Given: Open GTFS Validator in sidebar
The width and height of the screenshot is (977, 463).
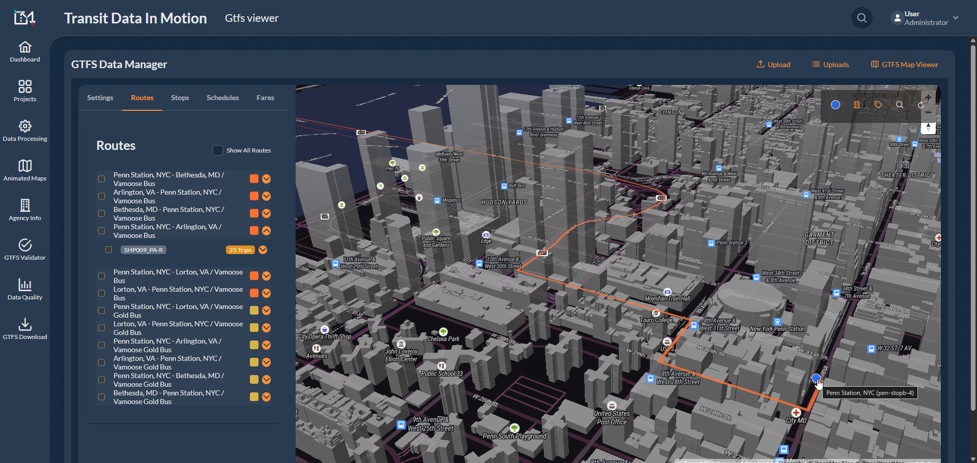Looking at the screenshot, I should 25,250.
